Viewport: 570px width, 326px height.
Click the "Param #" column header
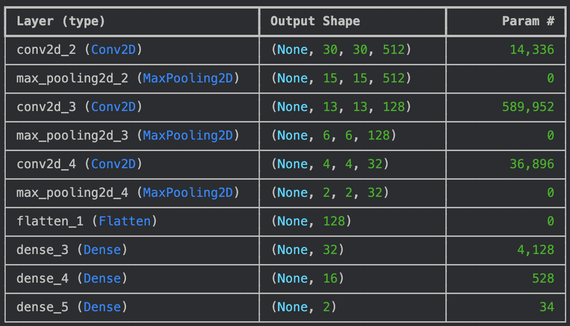pyautogui.click(x=528, y=21)
